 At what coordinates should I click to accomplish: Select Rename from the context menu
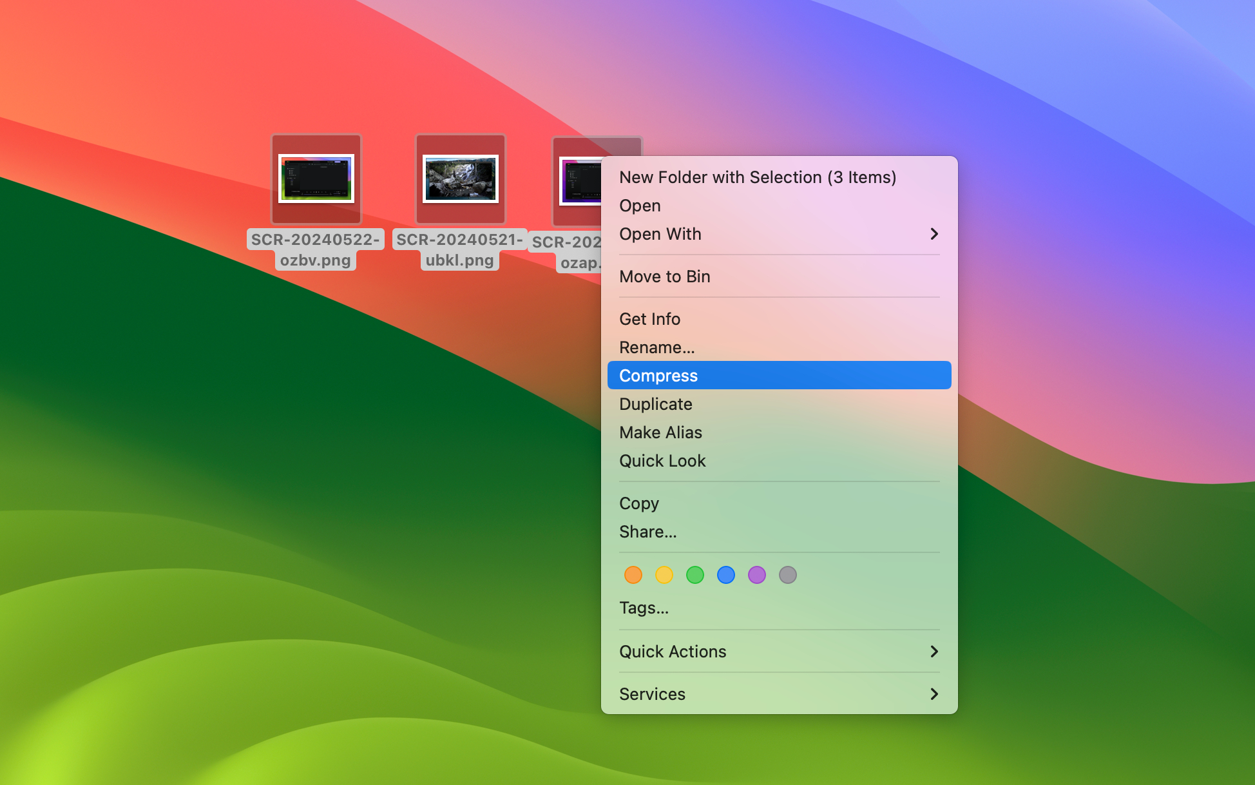[656, 347]
